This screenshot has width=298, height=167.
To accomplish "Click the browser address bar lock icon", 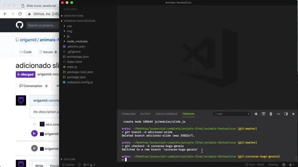I will 29,14.
